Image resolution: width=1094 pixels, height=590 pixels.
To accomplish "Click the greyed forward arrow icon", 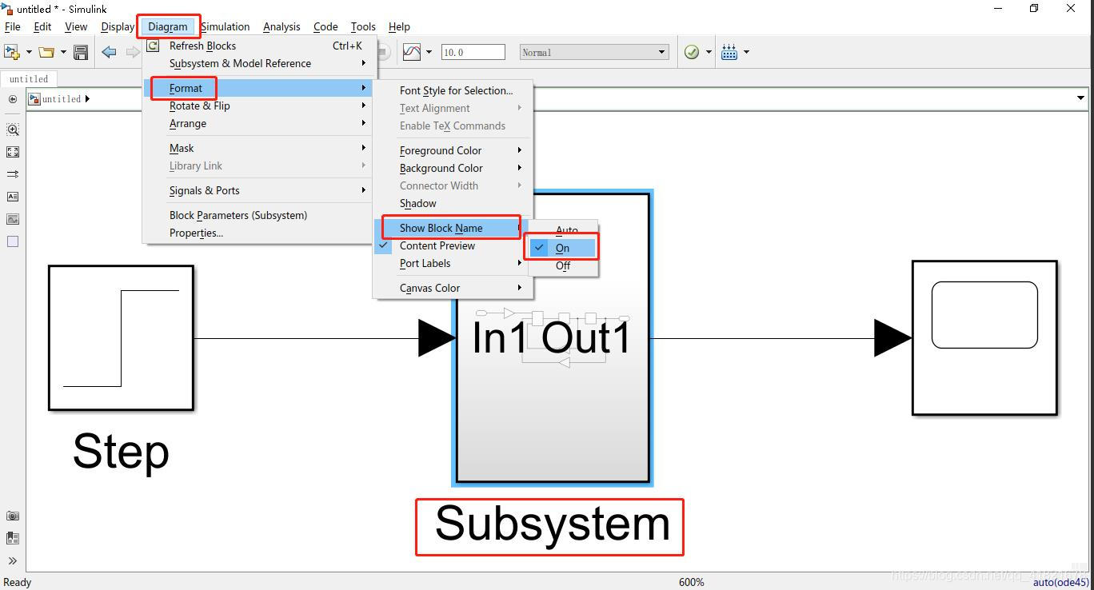I will 133,52.
